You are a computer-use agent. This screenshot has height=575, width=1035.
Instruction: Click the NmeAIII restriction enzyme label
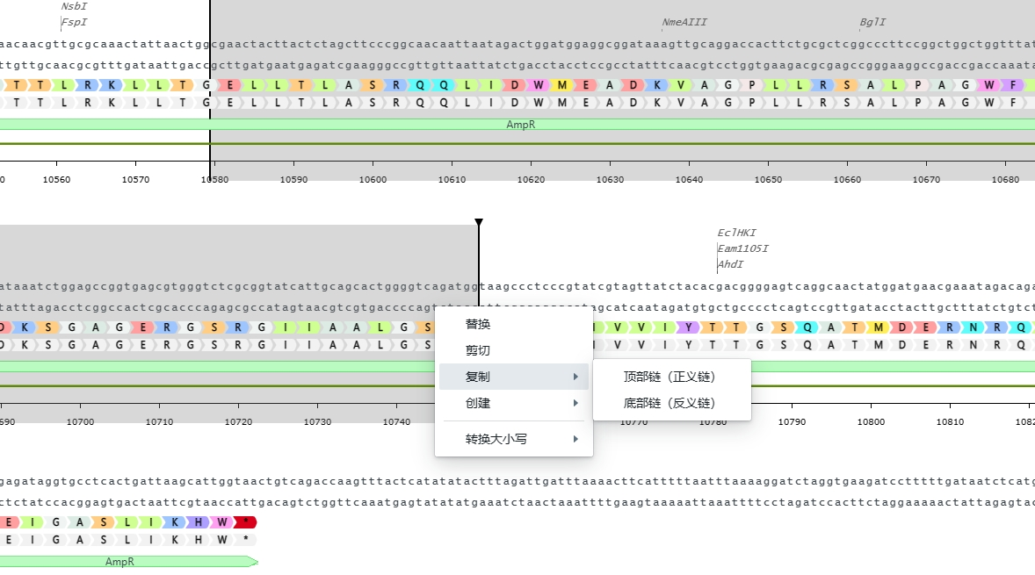pos(684,22)
